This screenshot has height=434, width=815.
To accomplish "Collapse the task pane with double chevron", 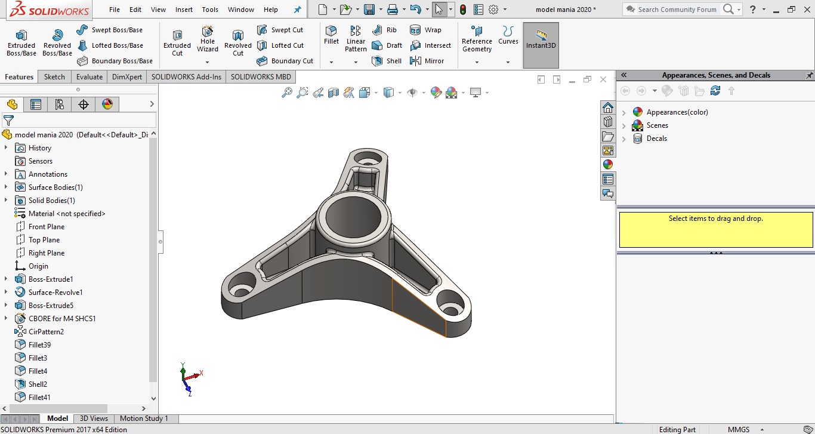I will point(623,75).
